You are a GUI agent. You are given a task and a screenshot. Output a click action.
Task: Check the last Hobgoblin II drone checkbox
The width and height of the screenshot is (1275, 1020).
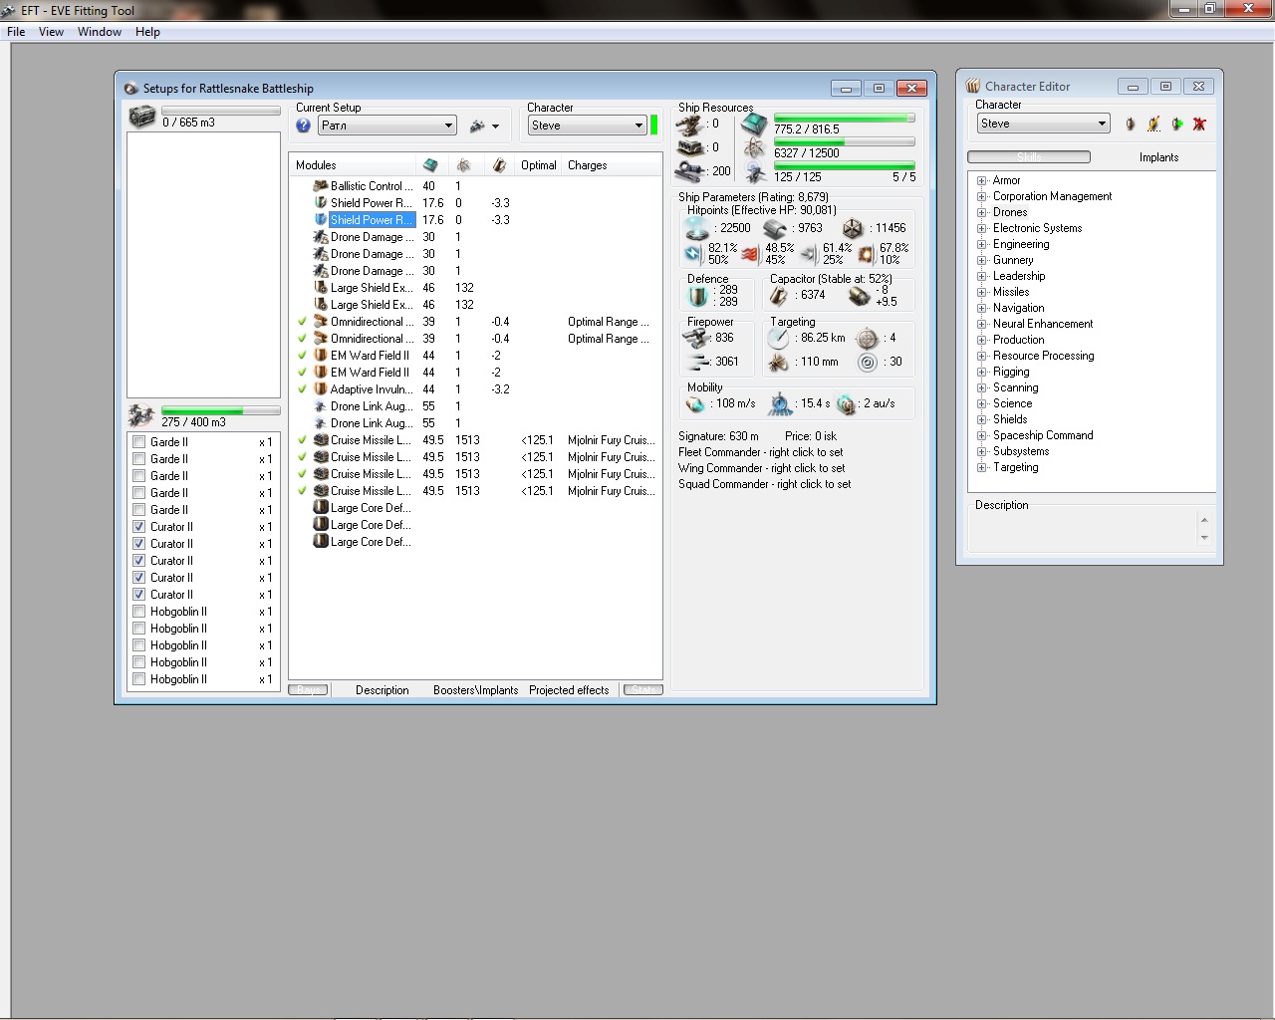[139, 679]
